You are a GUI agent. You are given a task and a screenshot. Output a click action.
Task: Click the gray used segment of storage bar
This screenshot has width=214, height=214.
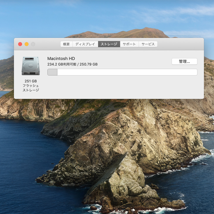[x=52, y=72]
